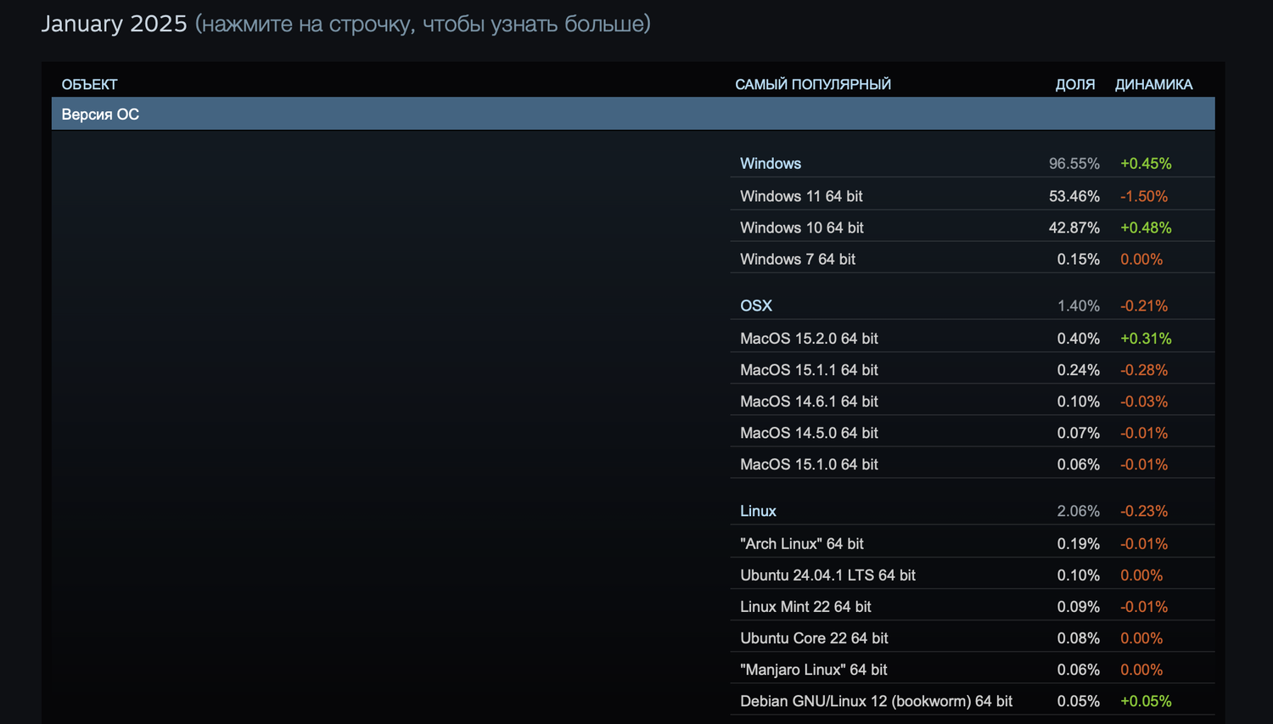Viewport: 1273px width, 724px height.
Task: Select the MacOS 15.2.0 64 bit row label
Action: click(809, 338)
